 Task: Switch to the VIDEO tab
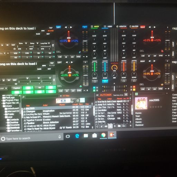[108, 27]
